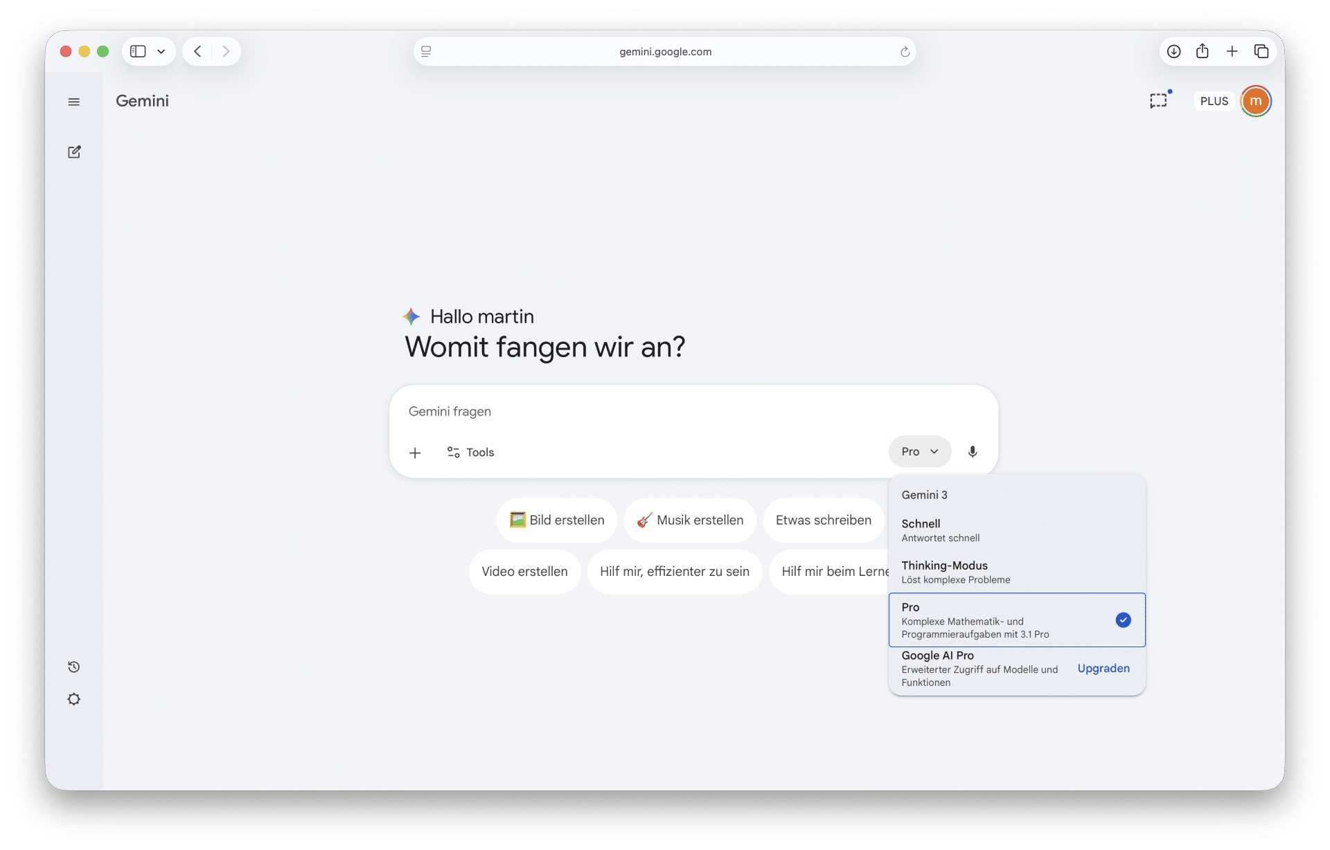
Task: Start a new chat with pencil icon
Action: [74, 152]
